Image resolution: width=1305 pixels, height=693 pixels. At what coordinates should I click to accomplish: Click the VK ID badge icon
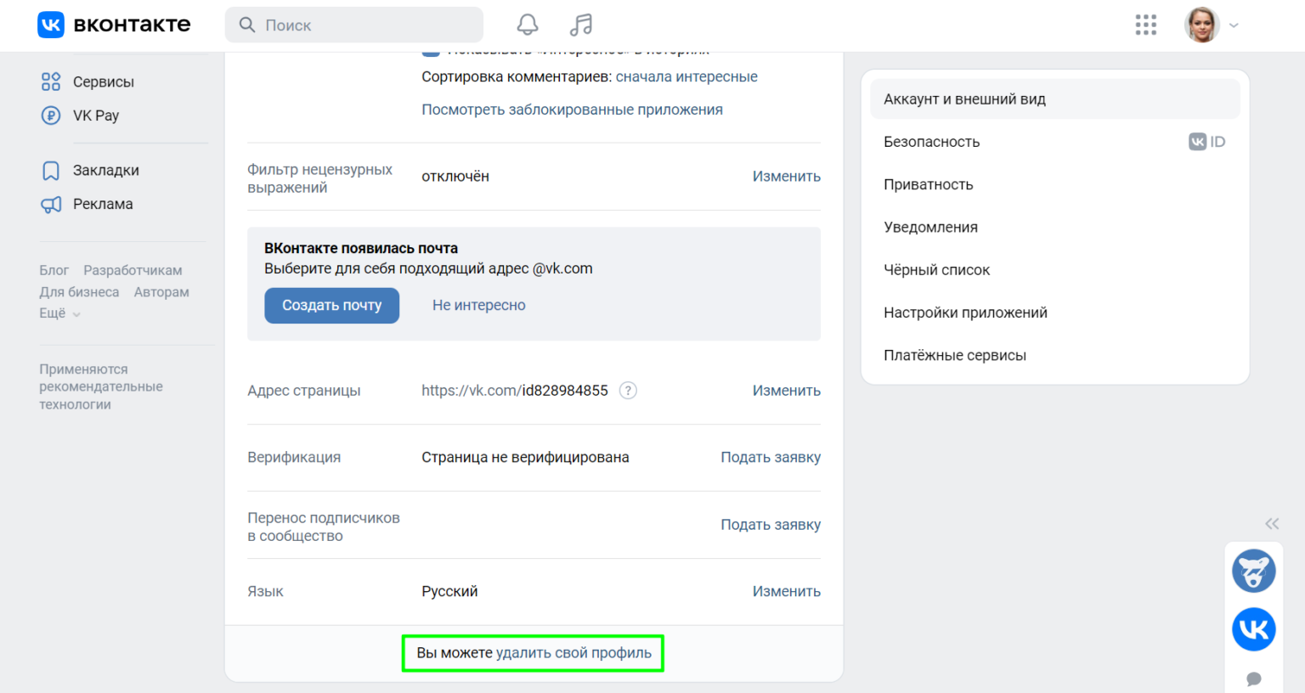pos(1206,142)
